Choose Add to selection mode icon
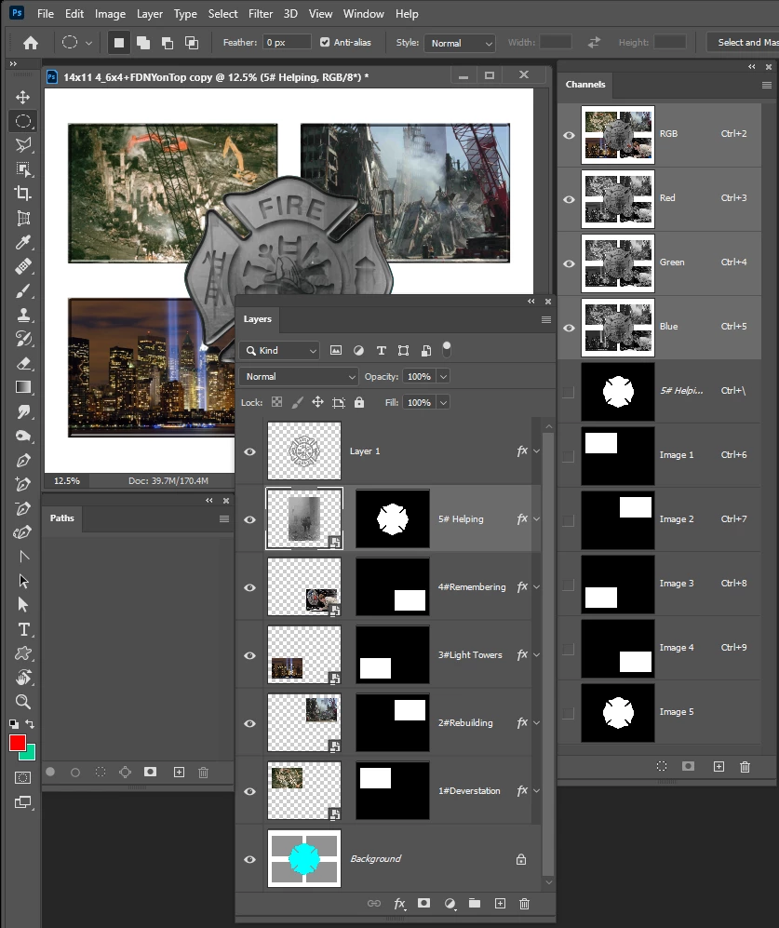The height and width of the screenshot is (928, 779). click(143, 43)
